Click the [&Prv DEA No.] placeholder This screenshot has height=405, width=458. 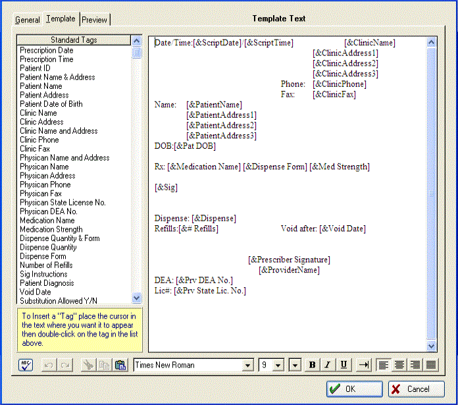(x=204, y=281)
